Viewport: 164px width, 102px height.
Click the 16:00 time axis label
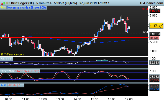coord(112,99)
